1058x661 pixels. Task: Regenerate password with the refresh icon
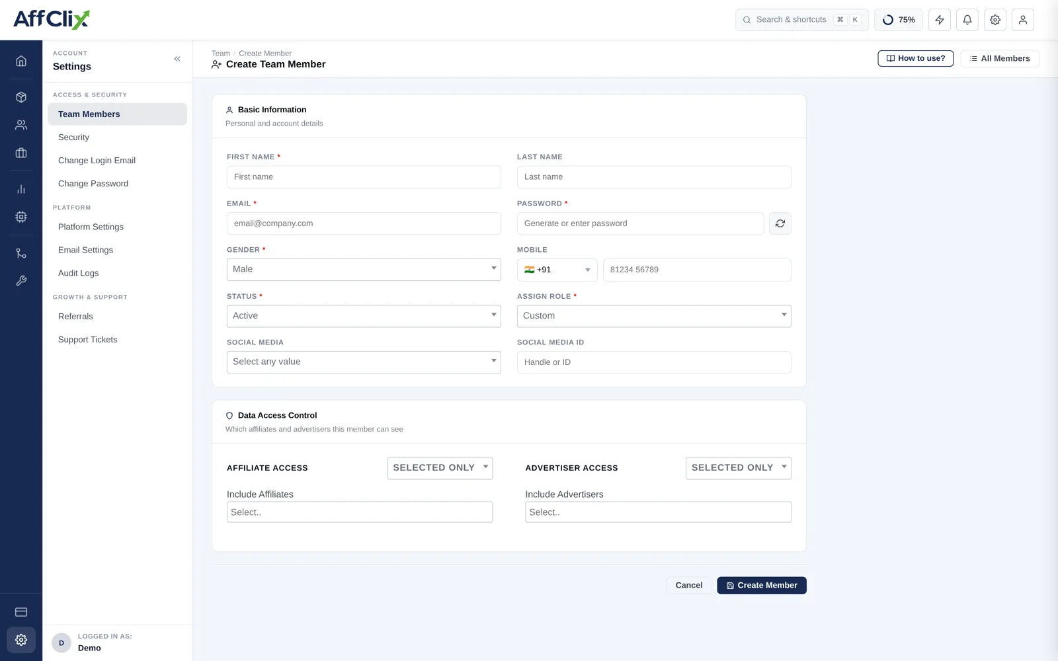[x=780, y=223]
